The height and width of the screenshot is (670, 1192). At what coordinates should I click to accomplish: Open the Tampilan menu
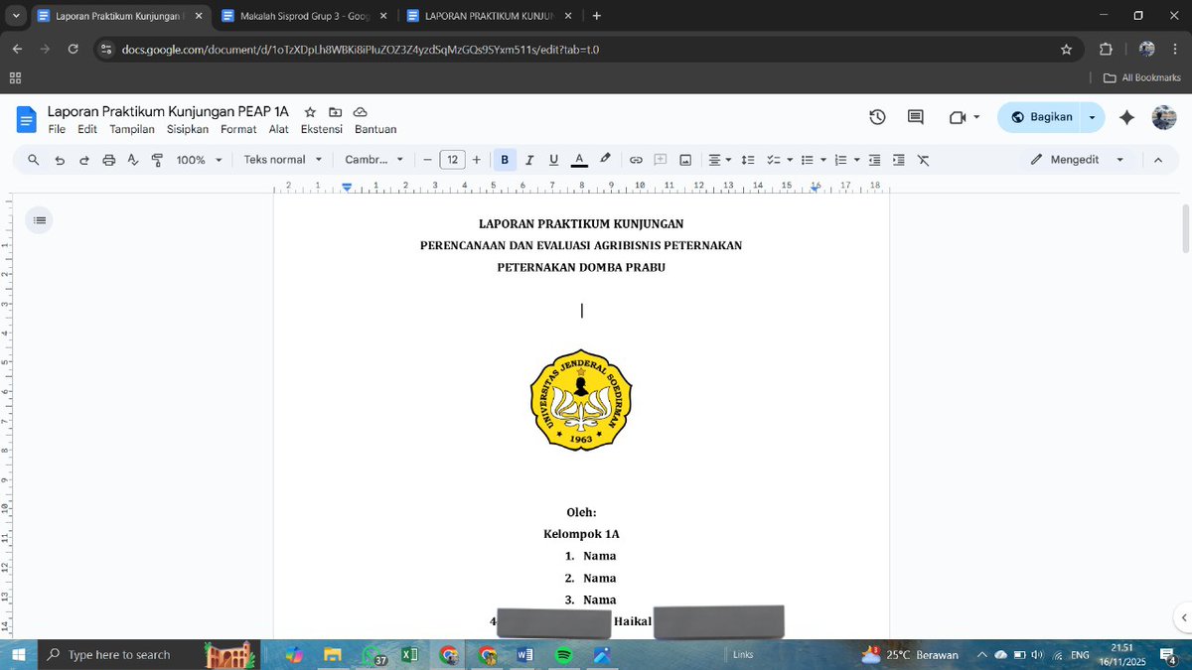click(x=132, y=129)
